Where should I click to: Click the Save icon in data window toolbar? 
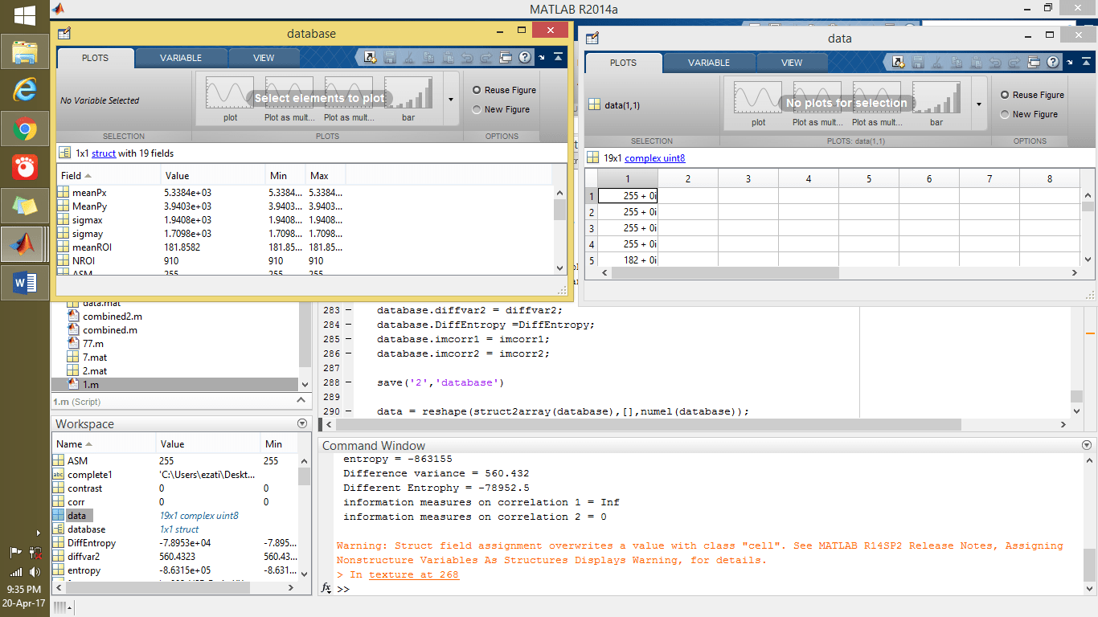pos(918,62)
